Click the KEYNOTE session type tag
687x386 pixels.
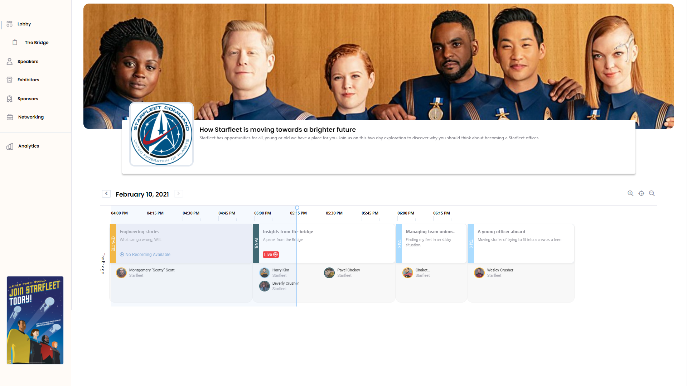113,243
